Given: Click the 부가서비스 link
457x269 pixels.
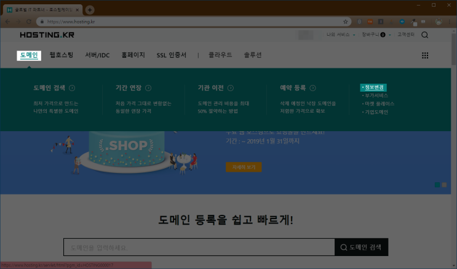Looking at the screenshot, I should click(375, 95).
